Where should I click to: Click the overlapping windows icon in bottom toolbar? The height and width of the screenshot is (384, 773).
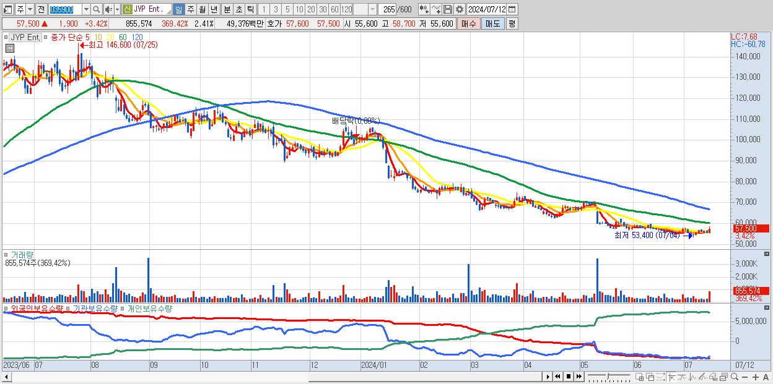(x=650, y=377)
